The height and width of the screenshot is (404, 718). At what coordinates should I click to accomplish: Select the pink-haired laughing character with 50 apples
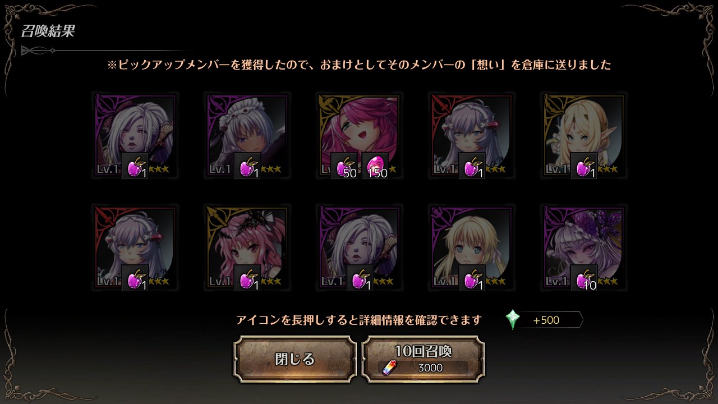coord(359,135)
